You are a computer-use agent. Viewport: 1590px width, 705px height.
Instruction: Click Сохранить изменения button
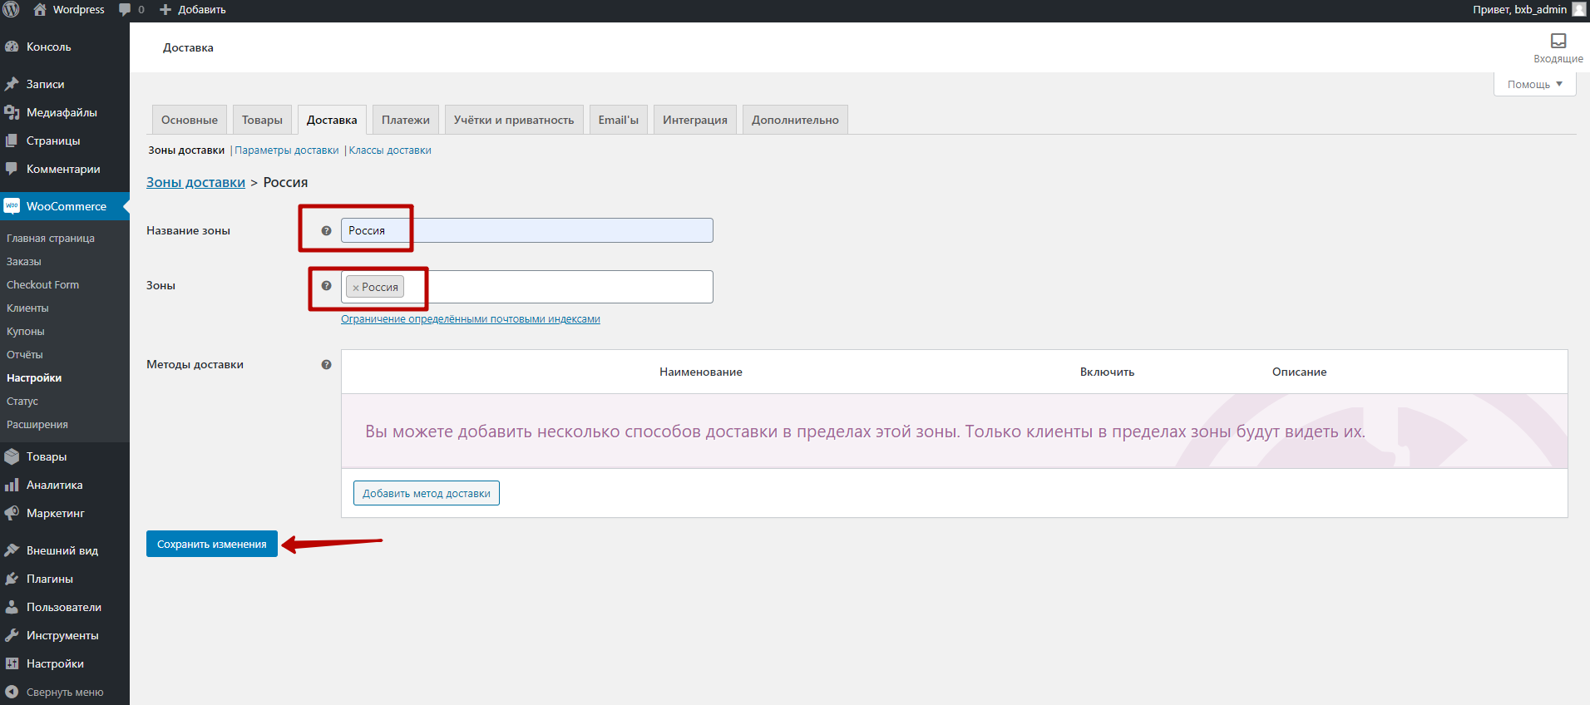pyautogui.click(x=212, y=544)
